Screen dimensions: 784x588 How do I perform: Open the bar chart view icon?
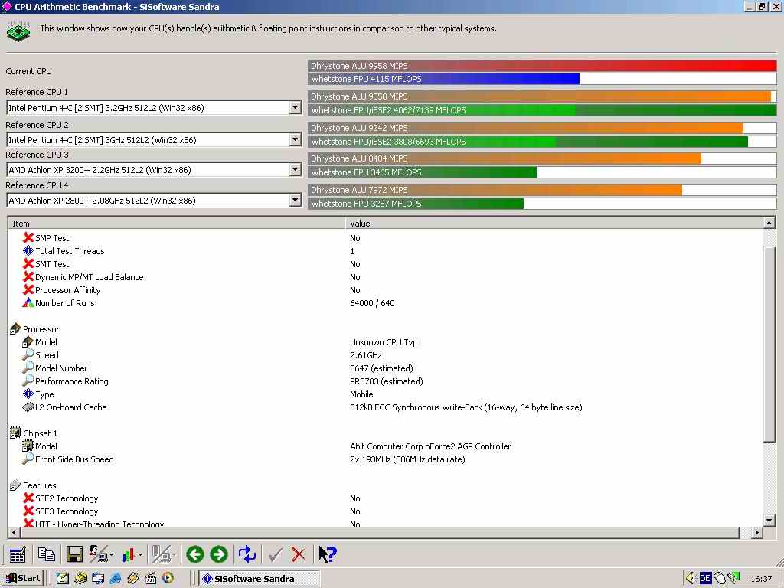(x=129, y=554)
